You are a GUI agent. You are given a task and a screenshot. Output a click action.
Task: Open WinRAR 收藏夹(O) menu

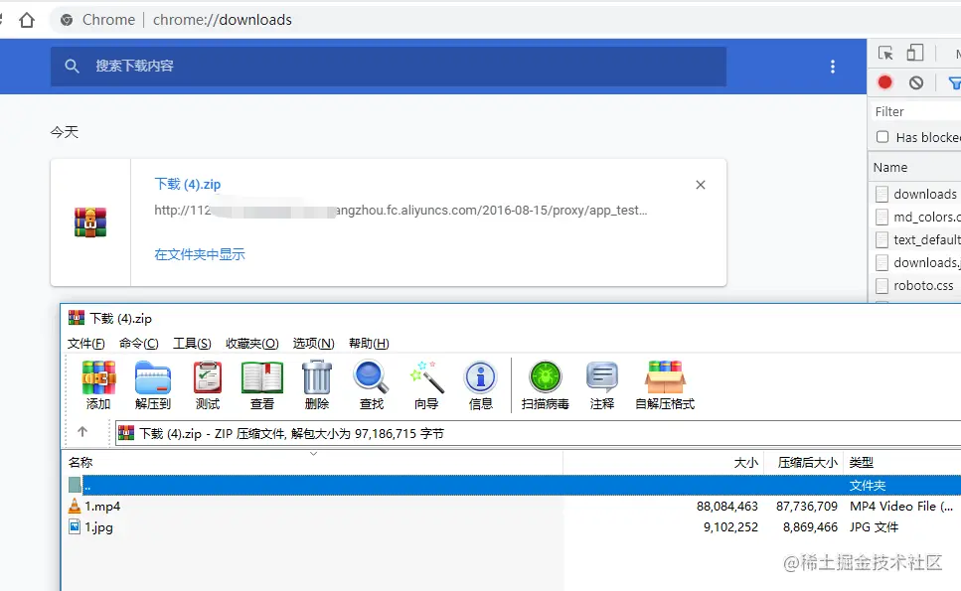251,344
